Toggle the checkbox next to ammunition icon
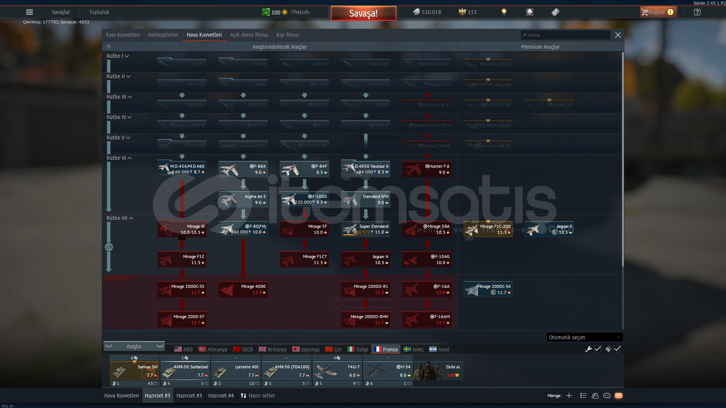Viewport: 726px width, 408px height. point(617,349)
